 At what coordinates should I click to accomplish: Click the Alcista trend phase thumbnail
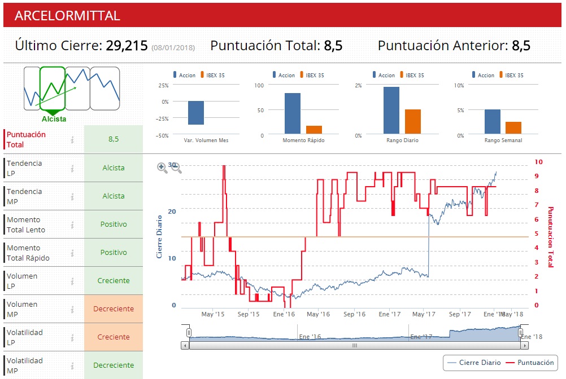(53, 89)
